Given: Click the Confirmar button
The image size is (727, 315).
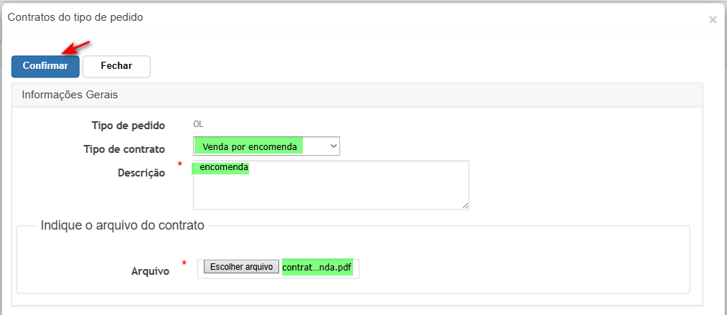Looking at the screenshot, I should point(45,66).
